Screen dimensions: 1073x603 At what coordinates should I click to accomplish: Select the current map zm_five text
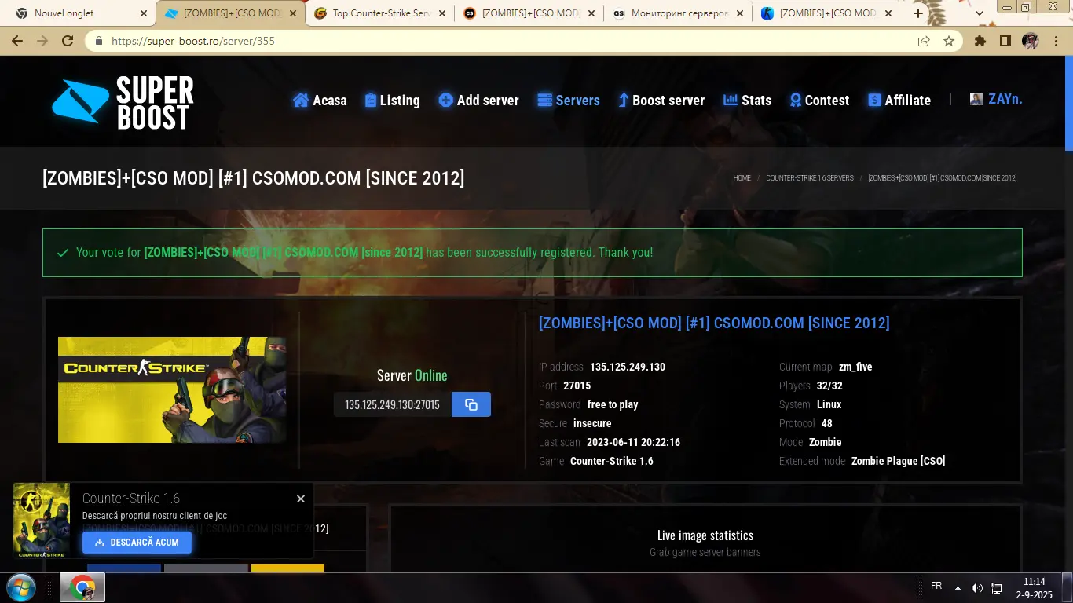click(855, 367)
